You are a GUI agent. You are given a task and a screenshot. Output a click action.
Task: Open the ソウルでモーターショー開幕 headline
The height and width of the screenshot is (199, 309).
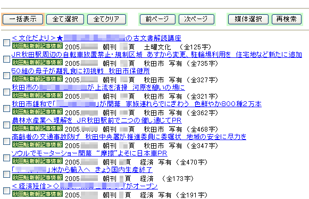click(89, 153)
